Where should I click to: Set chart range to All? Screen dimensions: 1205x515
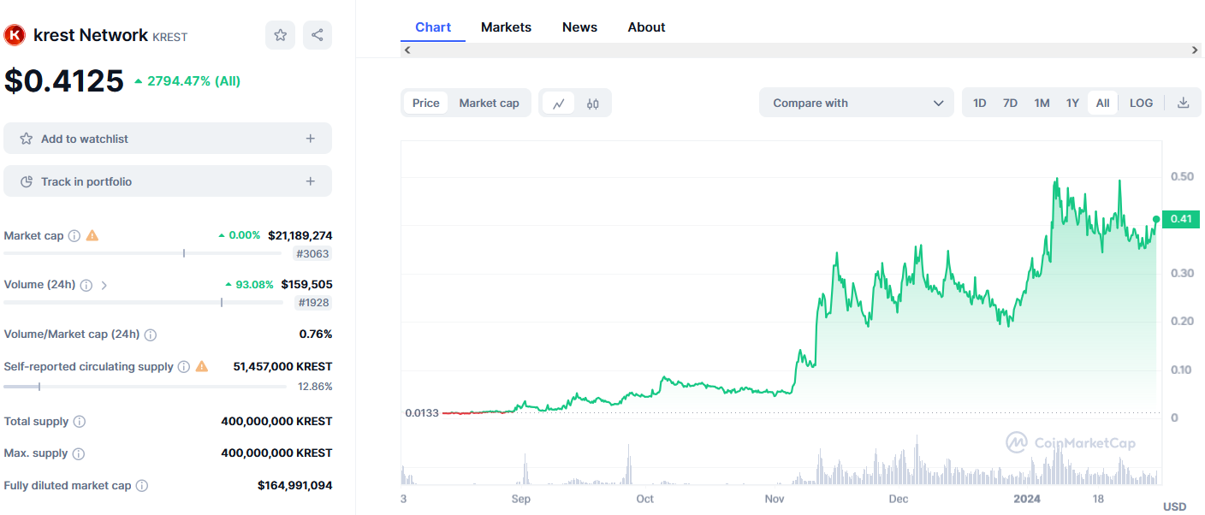click(x=1102, y=103)
